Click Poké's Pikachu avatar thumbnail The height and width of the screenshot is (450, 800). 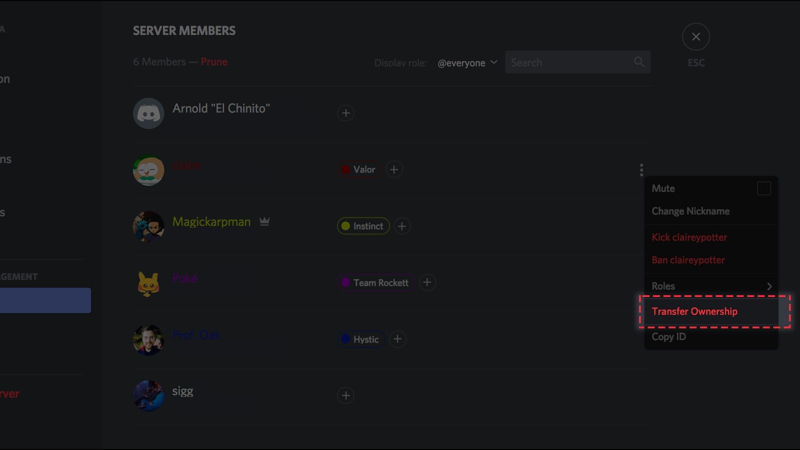(x=148, y=283)
